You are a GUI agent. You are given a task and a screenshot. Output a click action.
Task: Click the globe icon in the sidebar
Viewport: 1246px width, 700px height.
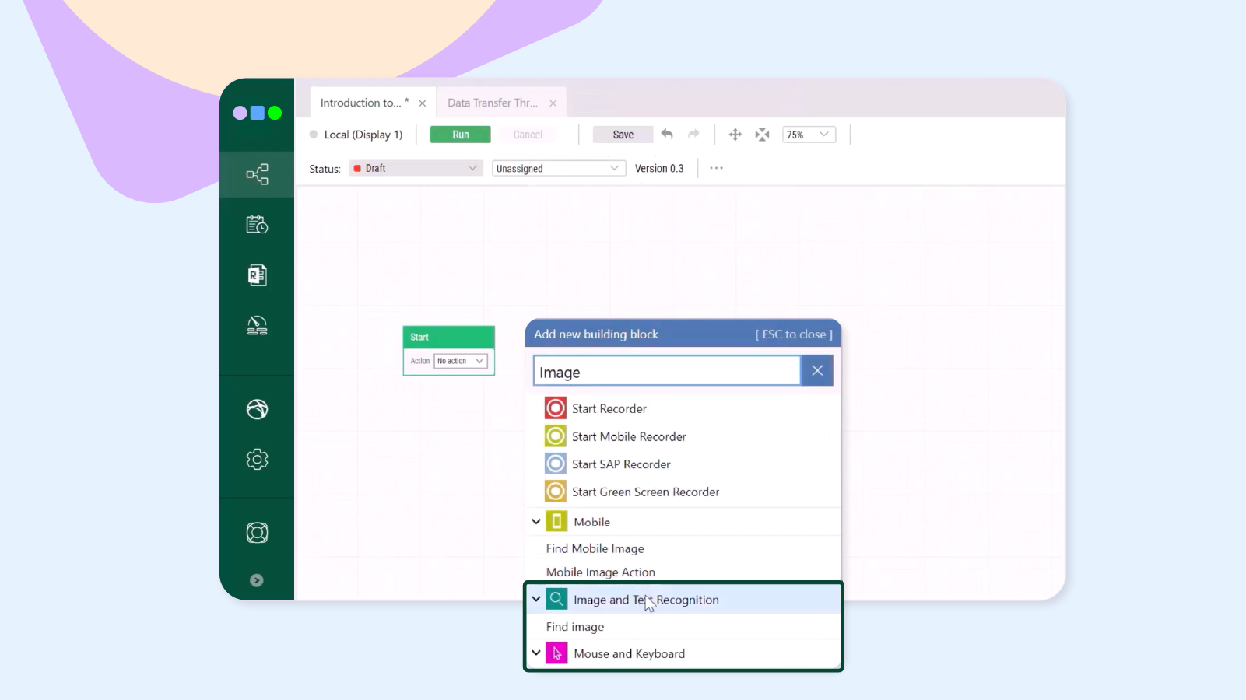[x=257, y=408]
